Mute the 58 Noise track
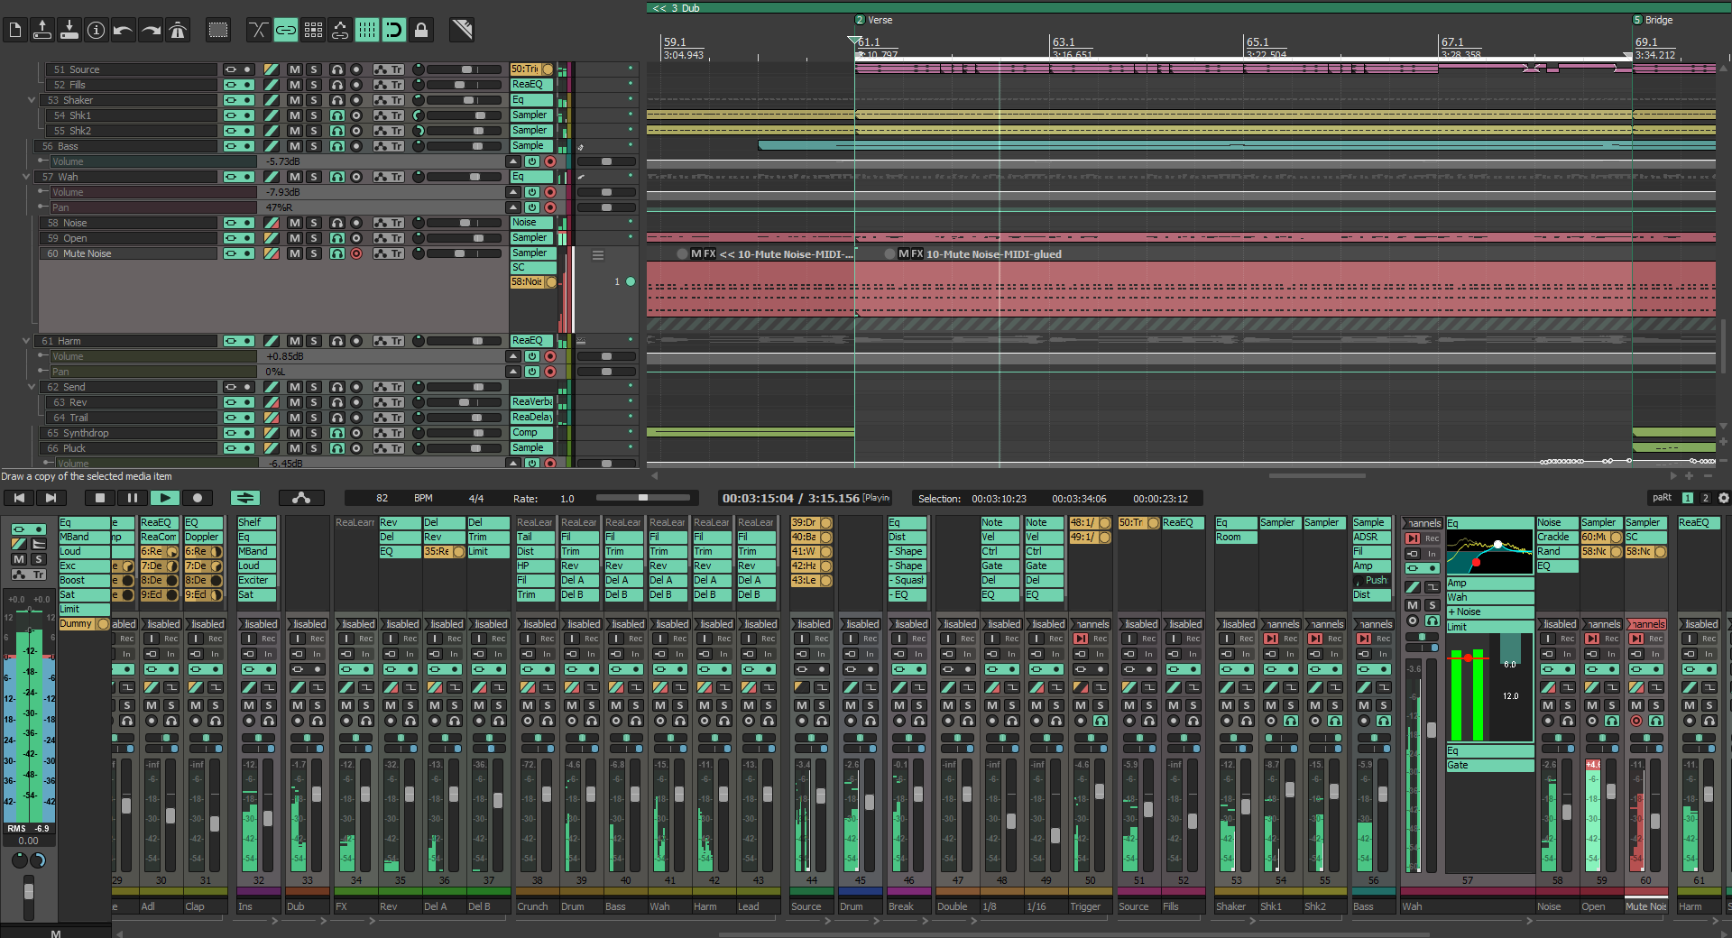This screenshot has width=1732, height=938. coord(294,223)
